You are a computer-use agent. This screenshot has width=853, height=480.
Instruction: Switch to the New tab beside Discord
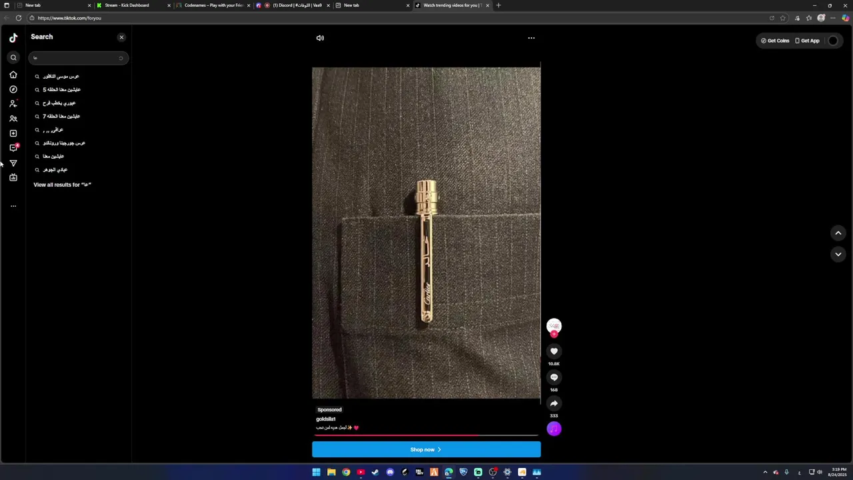[x=372, y=5]
